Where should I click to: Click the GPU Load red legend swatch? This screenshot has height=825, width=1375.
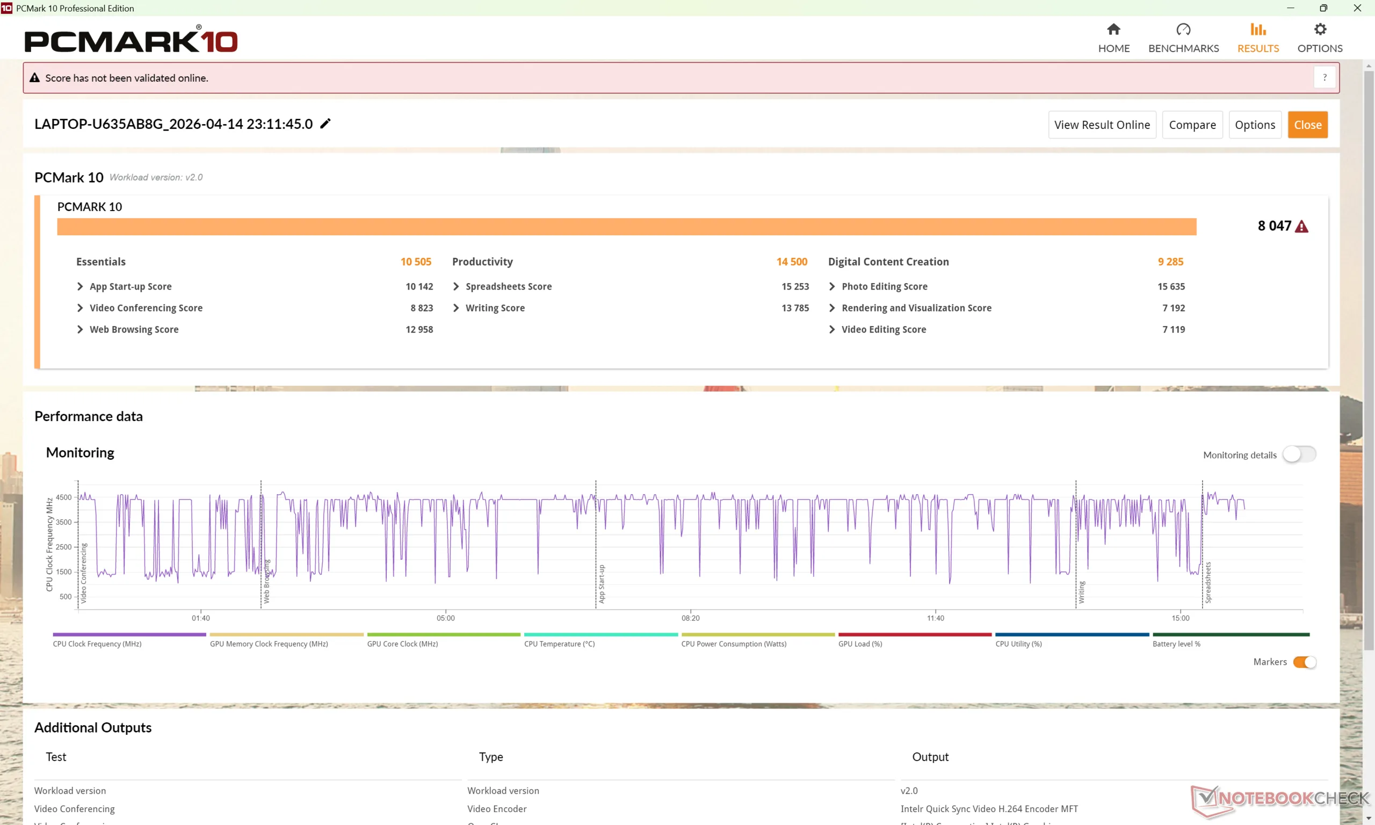pos(914,634)
